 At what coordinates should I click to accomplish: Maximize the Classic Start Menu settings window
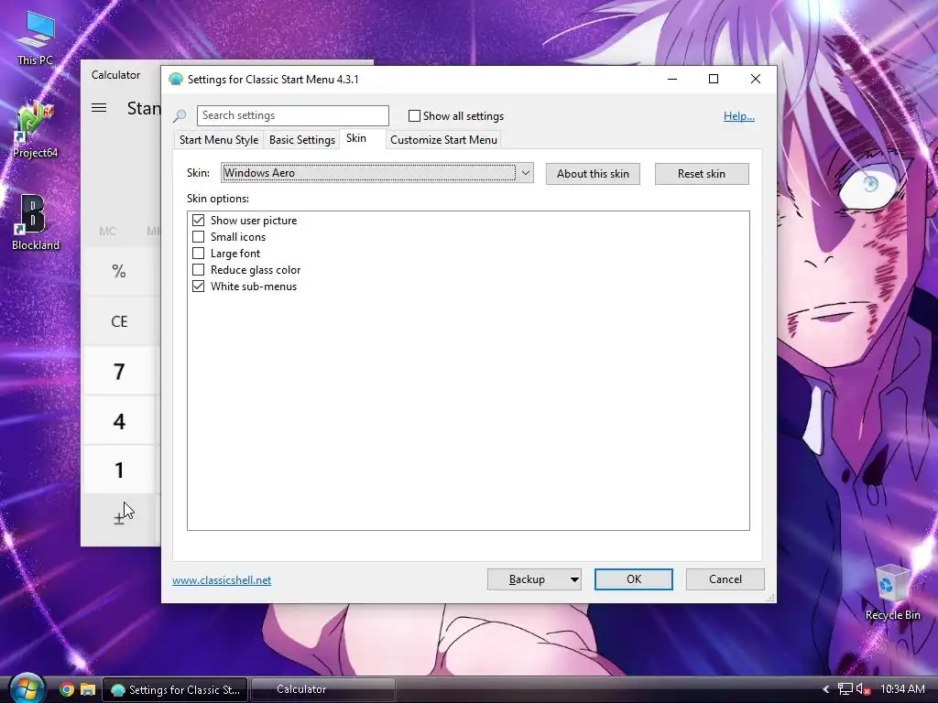[x=713, y=79]
